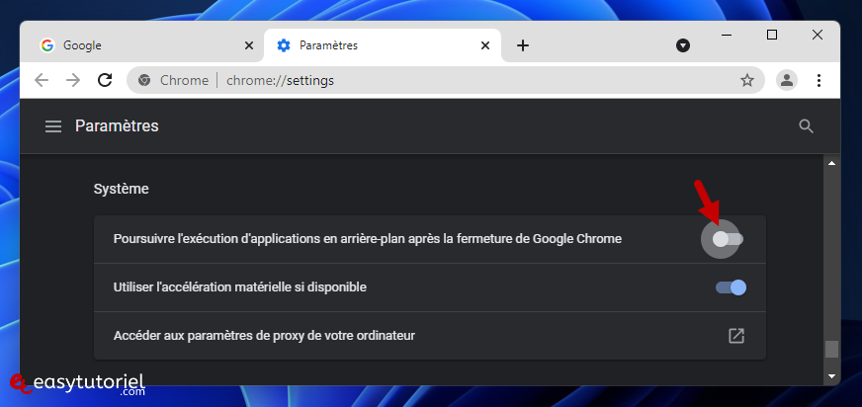Open Chrome's three-dot menu
This screenshot has height=407, width=862.
819,81
